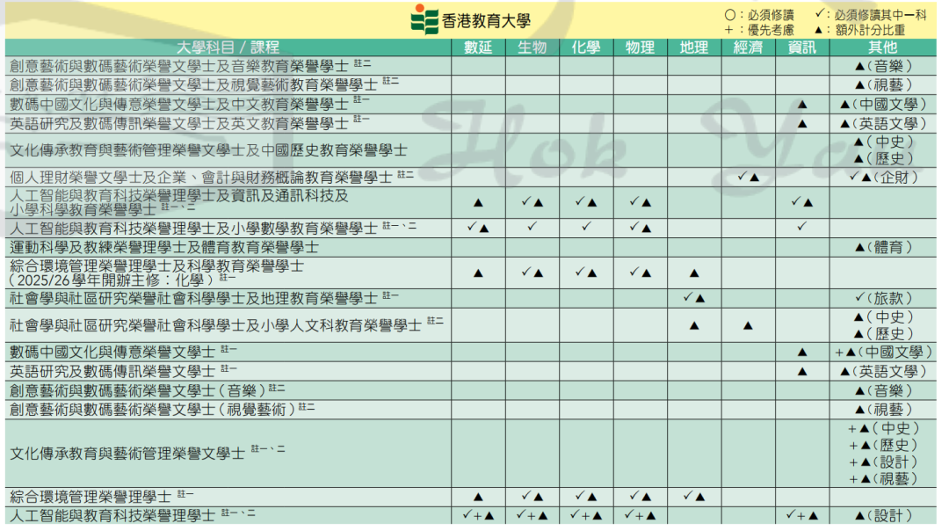Click the ▲ under 經濟 for 社會學及社區研究
949x531 pixels.
click(747, 326)
